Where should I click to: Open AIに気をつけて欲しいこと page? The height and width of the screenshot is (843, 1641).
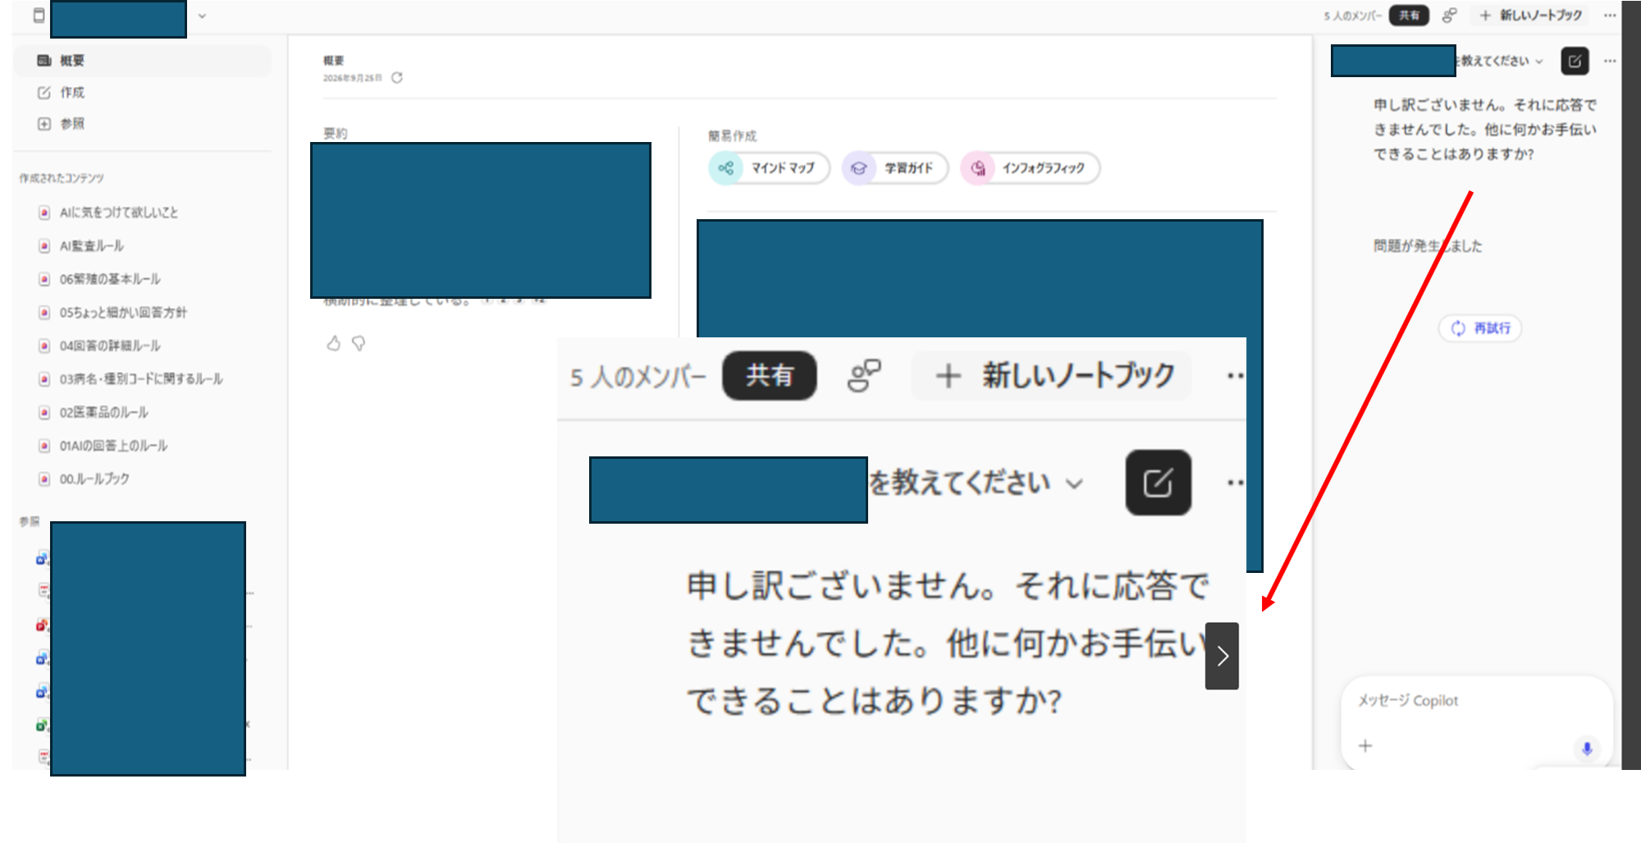119,213
